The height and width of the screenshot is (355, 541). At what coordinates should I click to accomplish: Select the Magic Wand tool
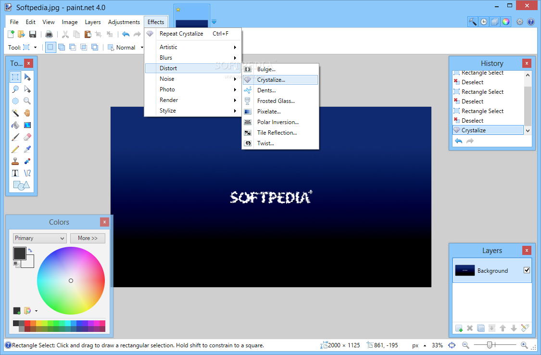(x=15, y=113)
